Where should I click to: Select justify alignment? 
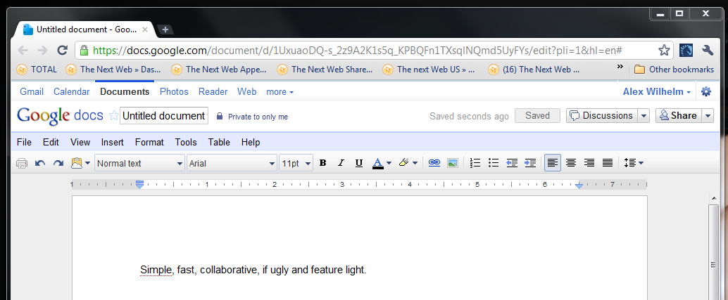pos(608,163)
